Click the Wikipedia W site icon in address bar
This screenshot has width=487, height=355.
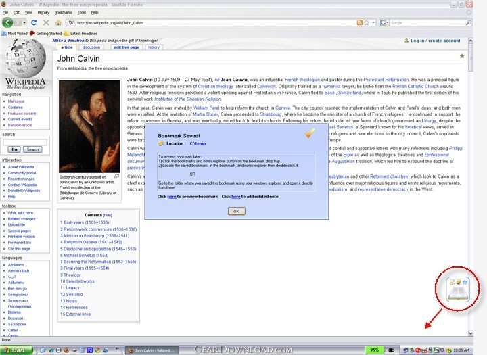coord(71,23)
